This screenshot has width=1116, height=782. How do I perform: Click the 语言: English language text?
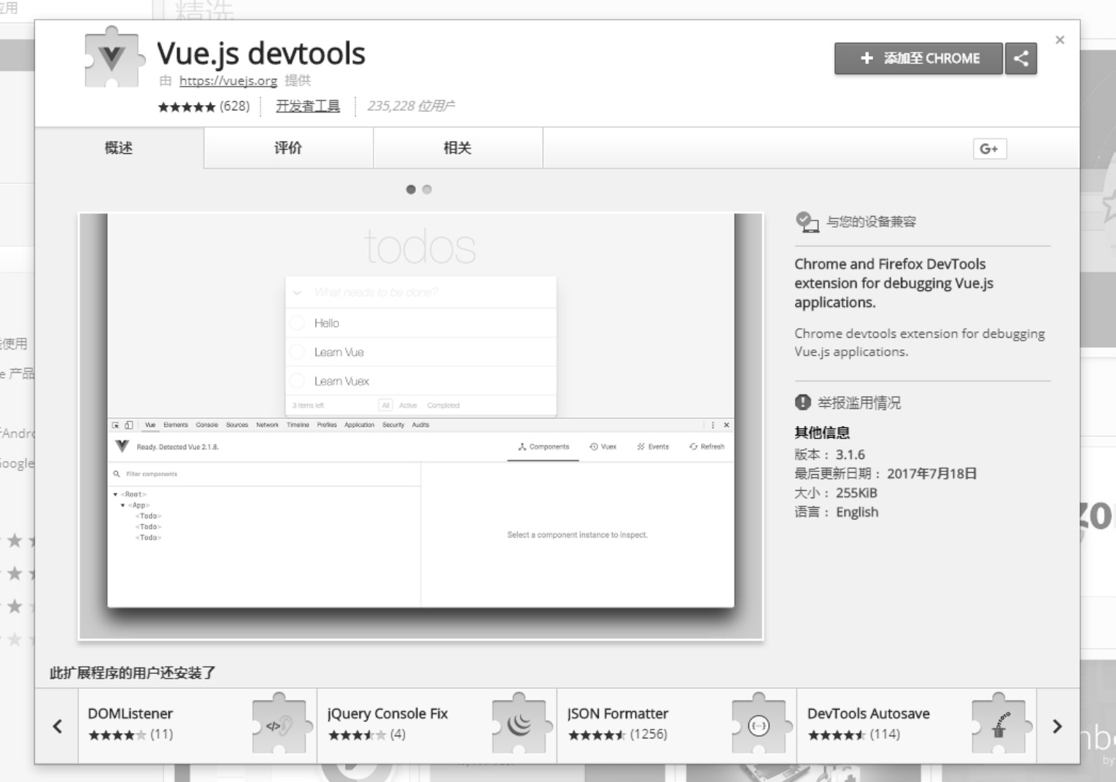pyautogui.click(x=837, y=512)
